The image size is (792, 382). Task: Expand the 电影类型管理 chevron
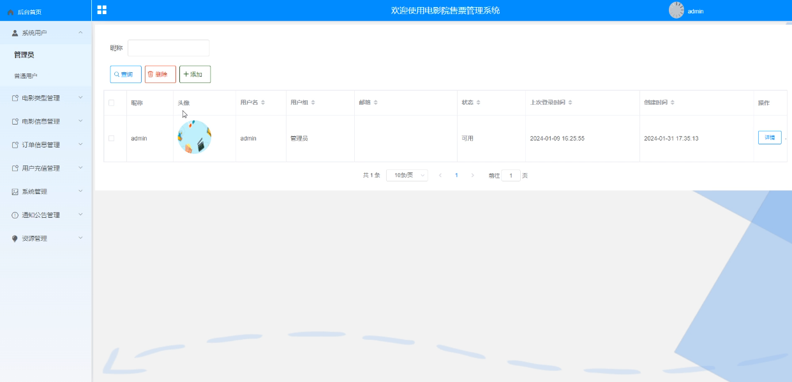(x=80, y=97)
